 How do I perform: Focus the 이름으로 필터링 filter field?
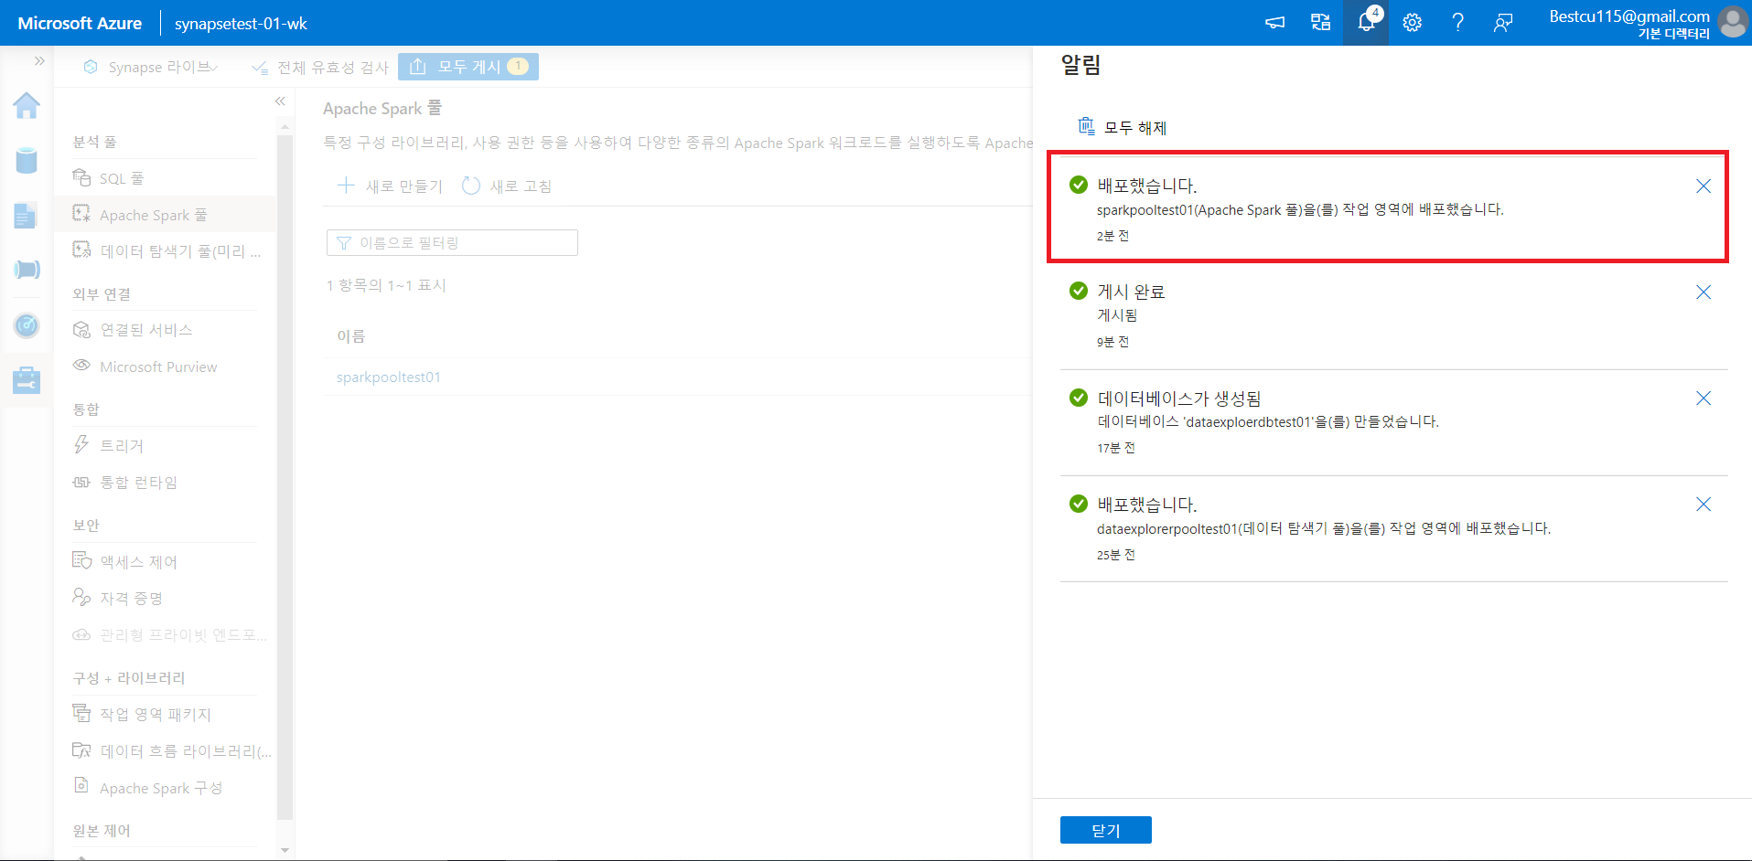pyautogui.click(x=452, y=242)
